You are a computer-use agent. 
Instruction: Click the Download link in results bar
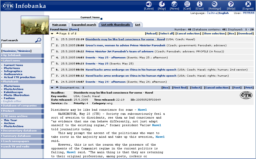point(245,33)
